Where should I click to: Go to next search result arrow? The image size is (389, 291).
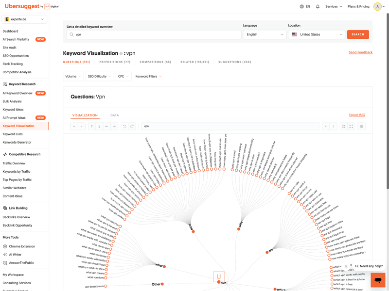pyautogui.click(x=333, y=126)
